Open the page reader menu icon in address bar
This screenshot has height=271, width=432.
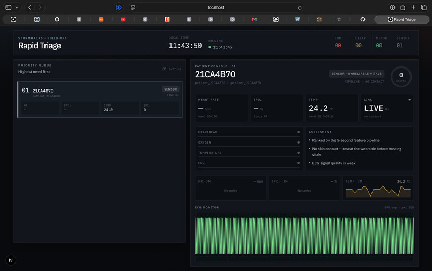point(133,7)
